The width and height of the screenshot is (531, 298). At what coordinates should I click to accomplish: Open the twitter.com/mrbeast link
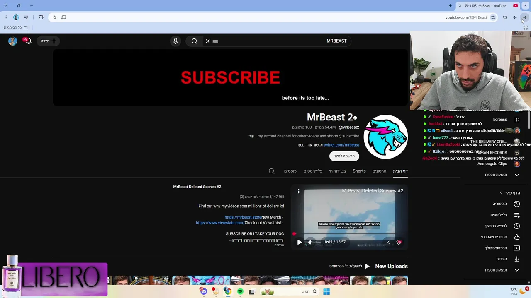[341, 145]
